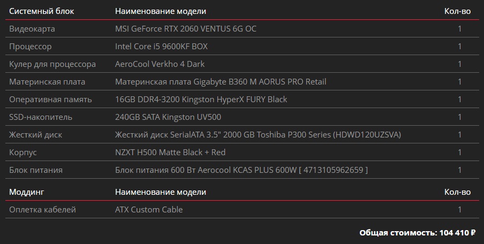Click the Общая стоимость total price
Viewport: 484px width, 244px height.
417,233
